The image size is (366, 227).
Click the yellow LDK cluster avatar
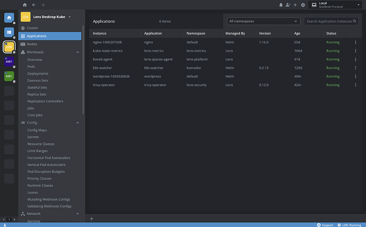tap(25, 17)
